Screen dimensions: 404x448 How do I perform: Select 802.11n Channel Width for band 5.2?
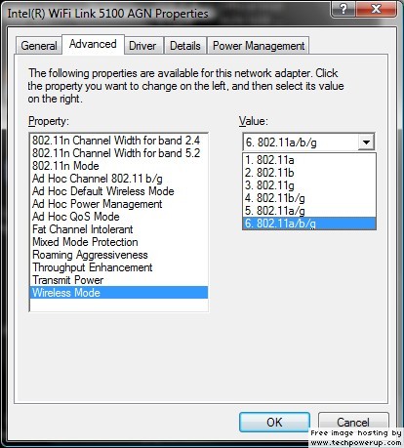(119, 153)
